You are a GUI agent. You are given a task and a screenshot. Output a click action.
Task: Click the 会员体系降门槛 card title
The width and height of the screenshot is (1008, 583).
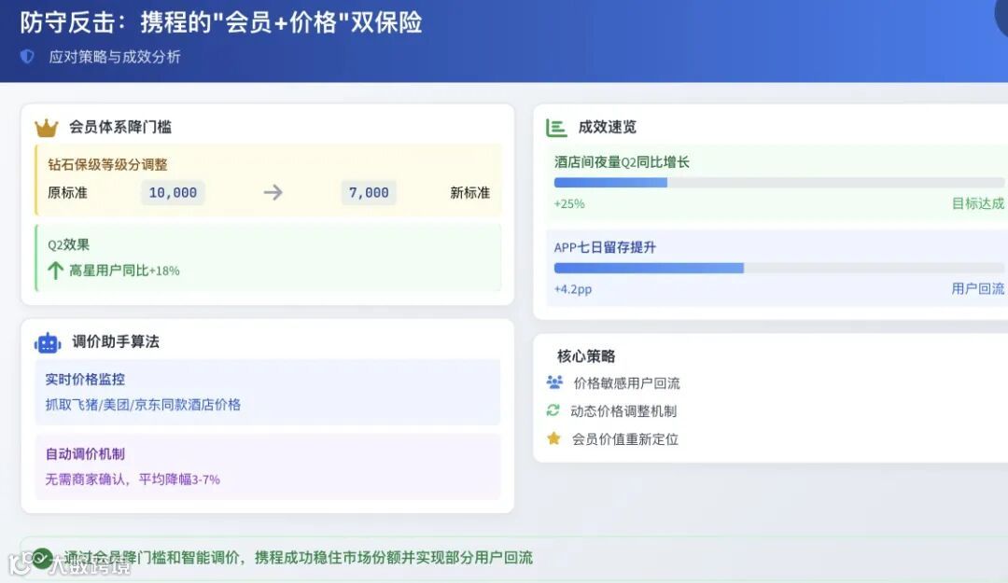[120, 127]
